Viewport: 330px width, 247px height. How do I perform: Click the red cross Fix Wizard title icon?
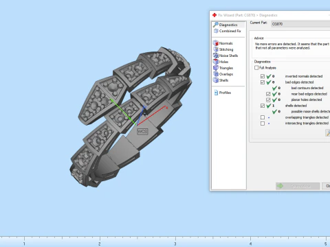pyautogui.click(x=214, y=15)
